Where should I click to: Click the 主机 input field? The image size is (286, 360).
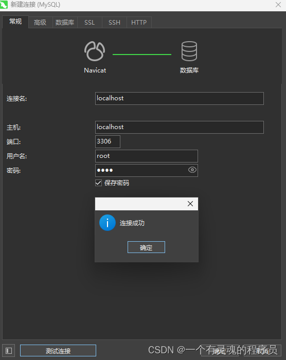pyautogui.click(x=180, y=127)
